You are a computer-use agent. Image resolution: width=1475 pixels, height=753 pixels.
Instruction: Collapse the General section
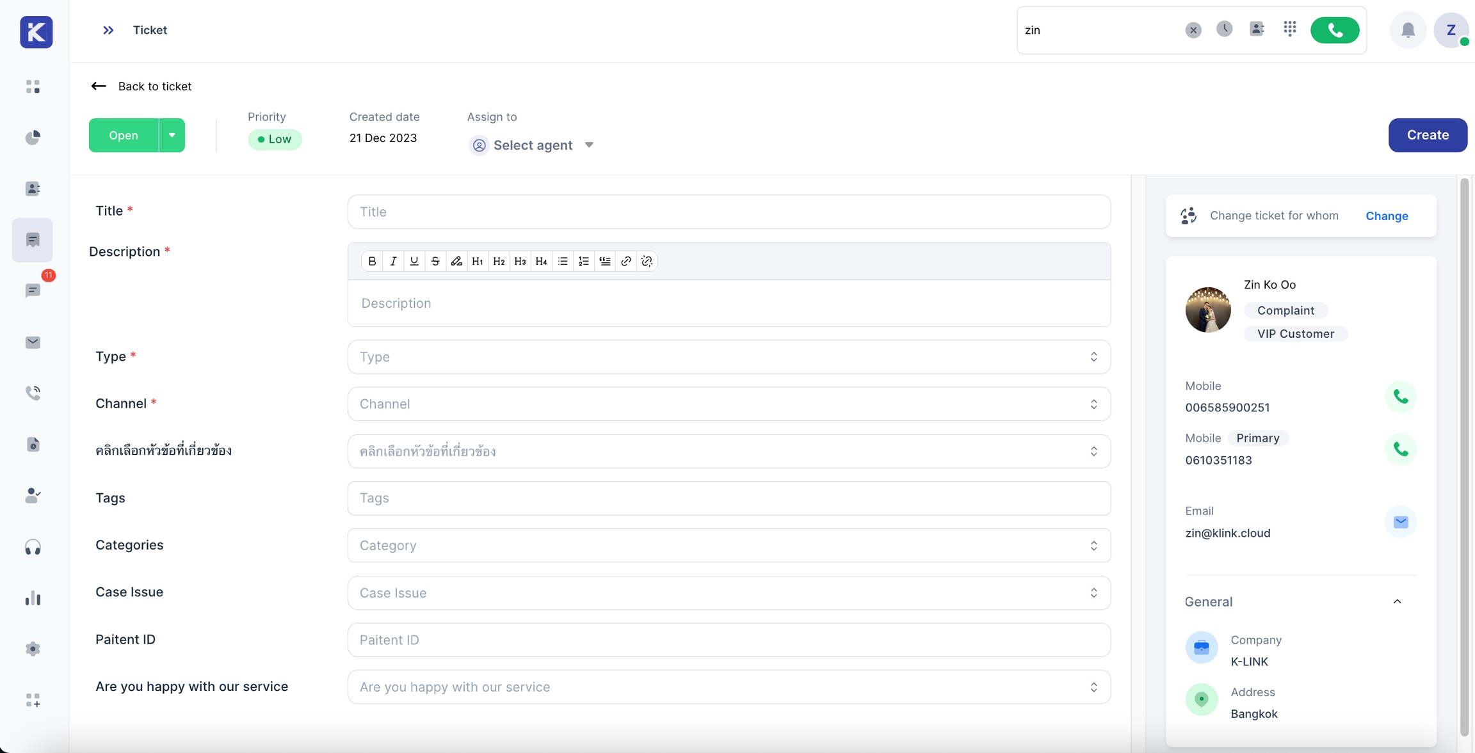(x=1397, y=601)
